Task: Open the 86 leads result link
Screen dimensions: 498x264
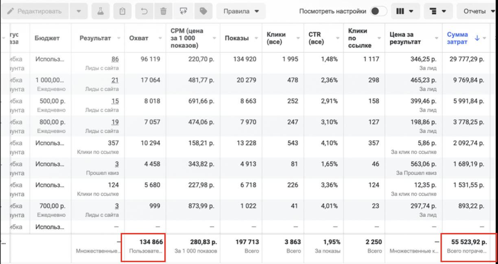Action: 115,59
